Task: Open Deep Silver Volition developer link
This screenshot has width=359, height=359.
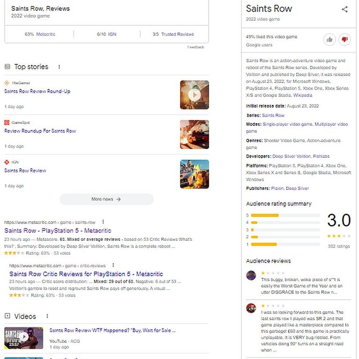Action: (x=291, y=157)
